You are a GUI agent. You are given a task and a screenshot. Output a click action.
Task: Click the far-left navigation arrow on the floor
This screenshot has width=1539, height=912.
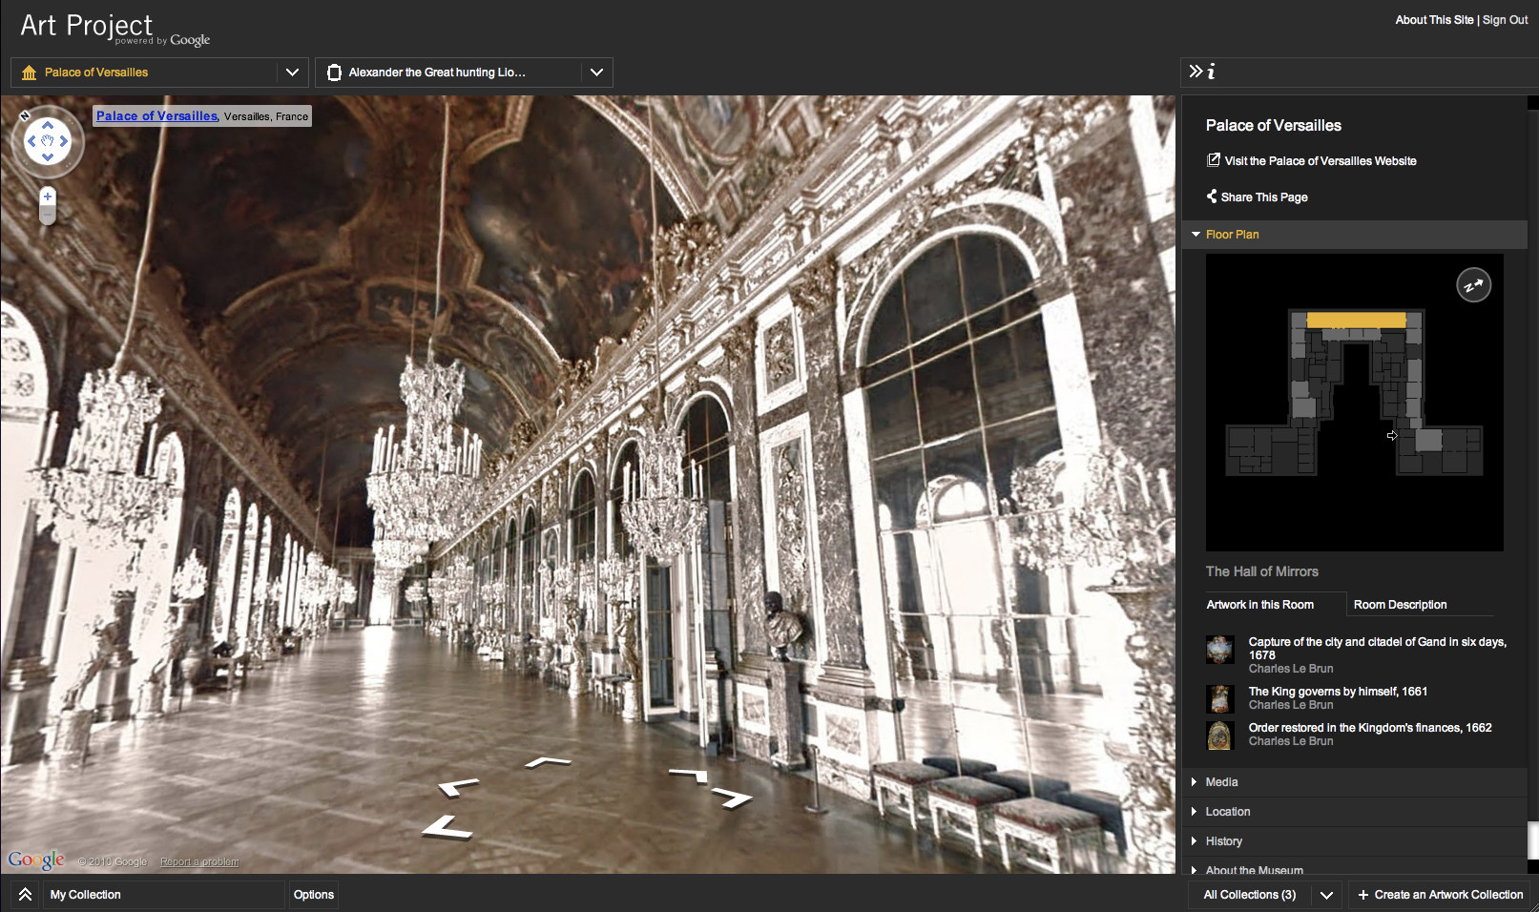[x=458, y=787]
